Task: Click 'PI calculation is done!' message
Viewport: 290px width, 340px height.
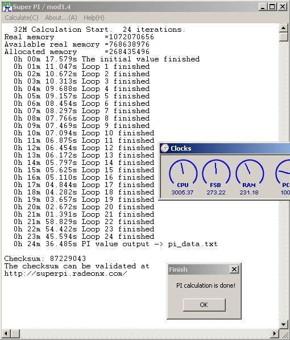Action: (206, 285)
